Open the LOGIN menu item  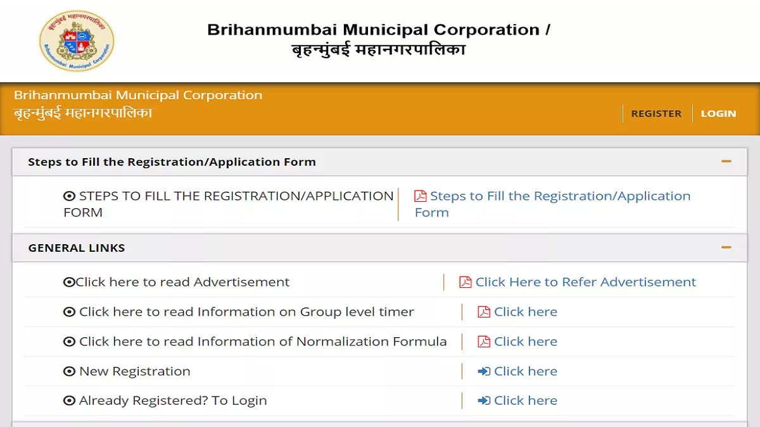tap(718, 114)
